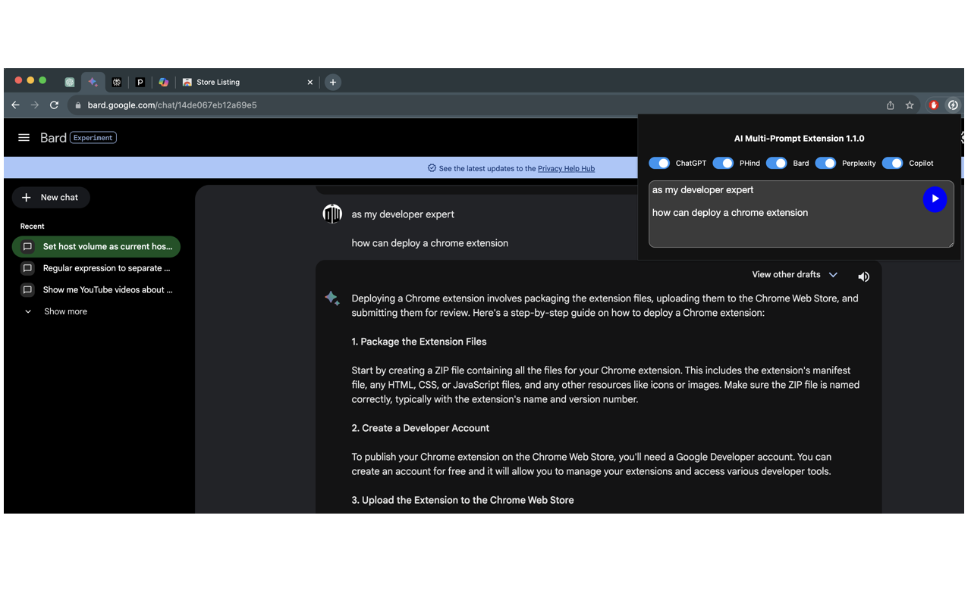Reload the page with the refresh icon

pyautogui.click(x=54, y=105)
